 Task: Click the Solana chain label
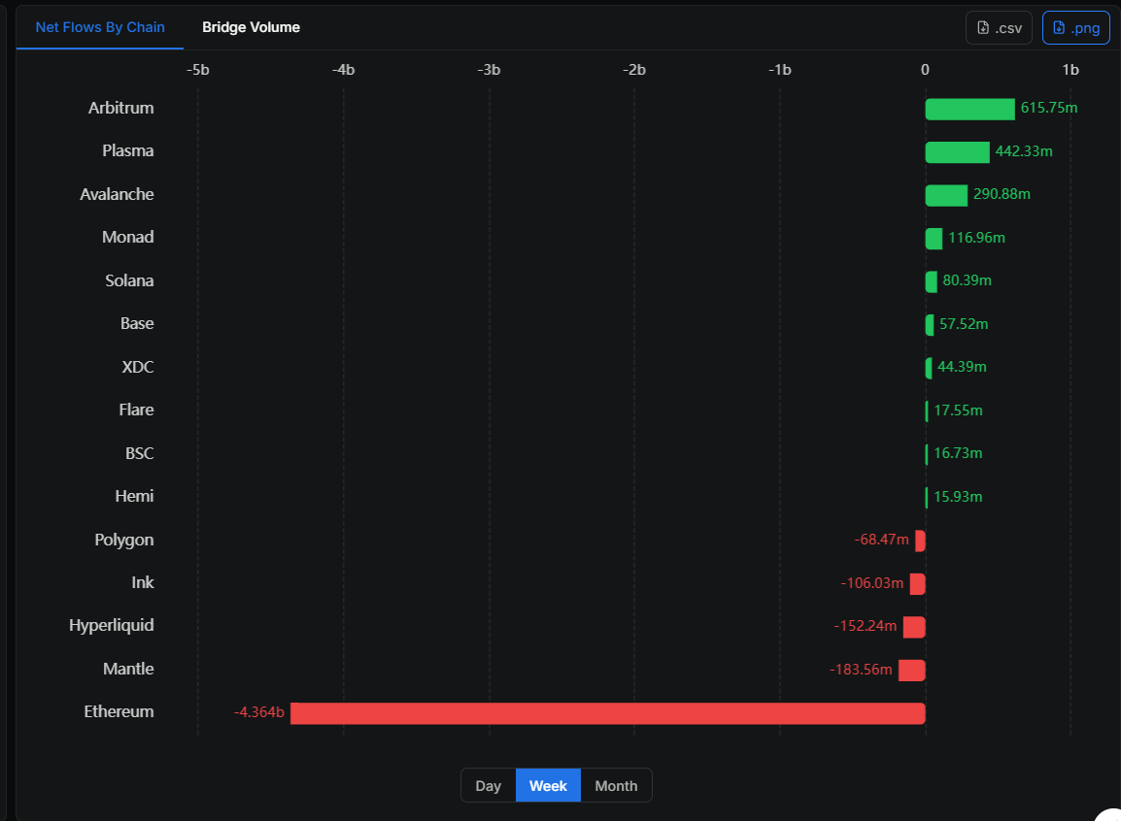coord(129,281)
